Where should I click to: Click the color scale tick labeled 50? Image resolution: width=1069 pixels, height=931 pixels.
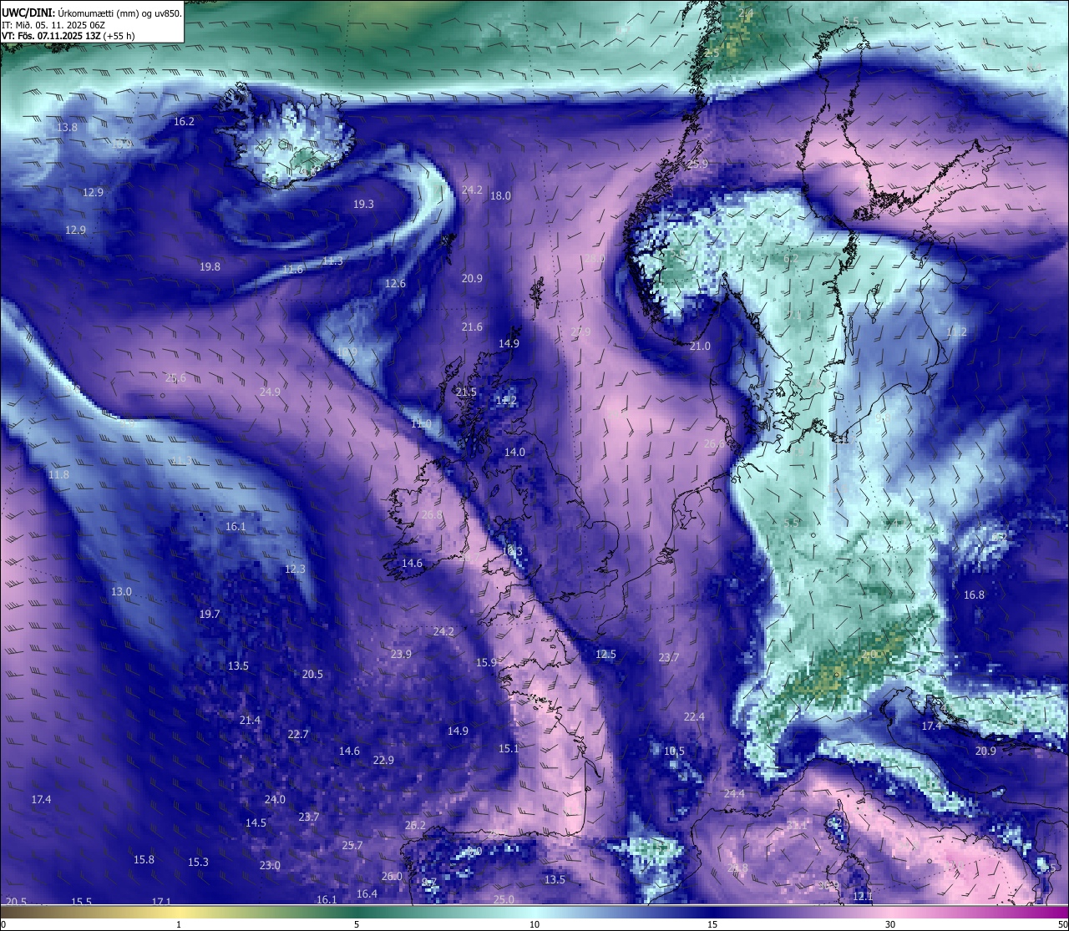(x=1062, y=924)
